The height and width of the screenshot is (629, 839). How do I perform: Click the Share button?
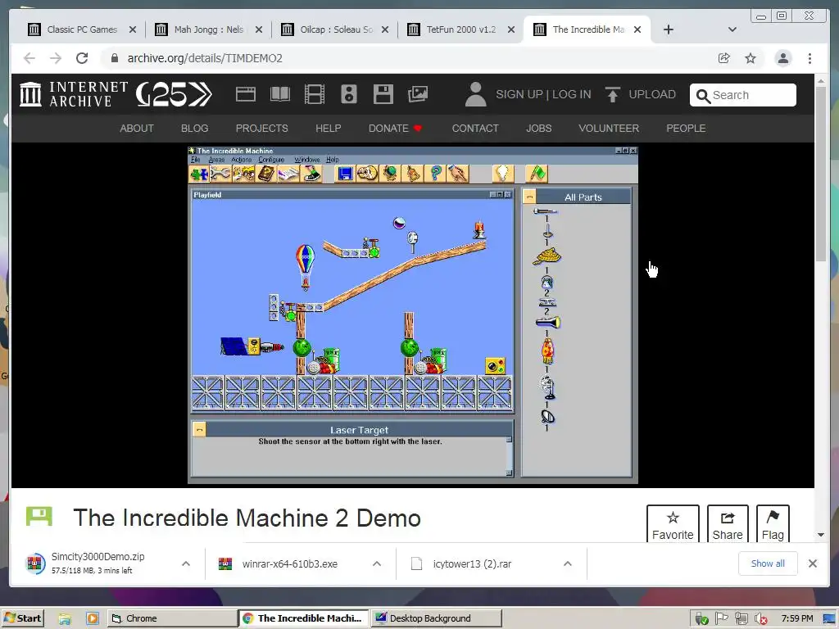point(728,523)
